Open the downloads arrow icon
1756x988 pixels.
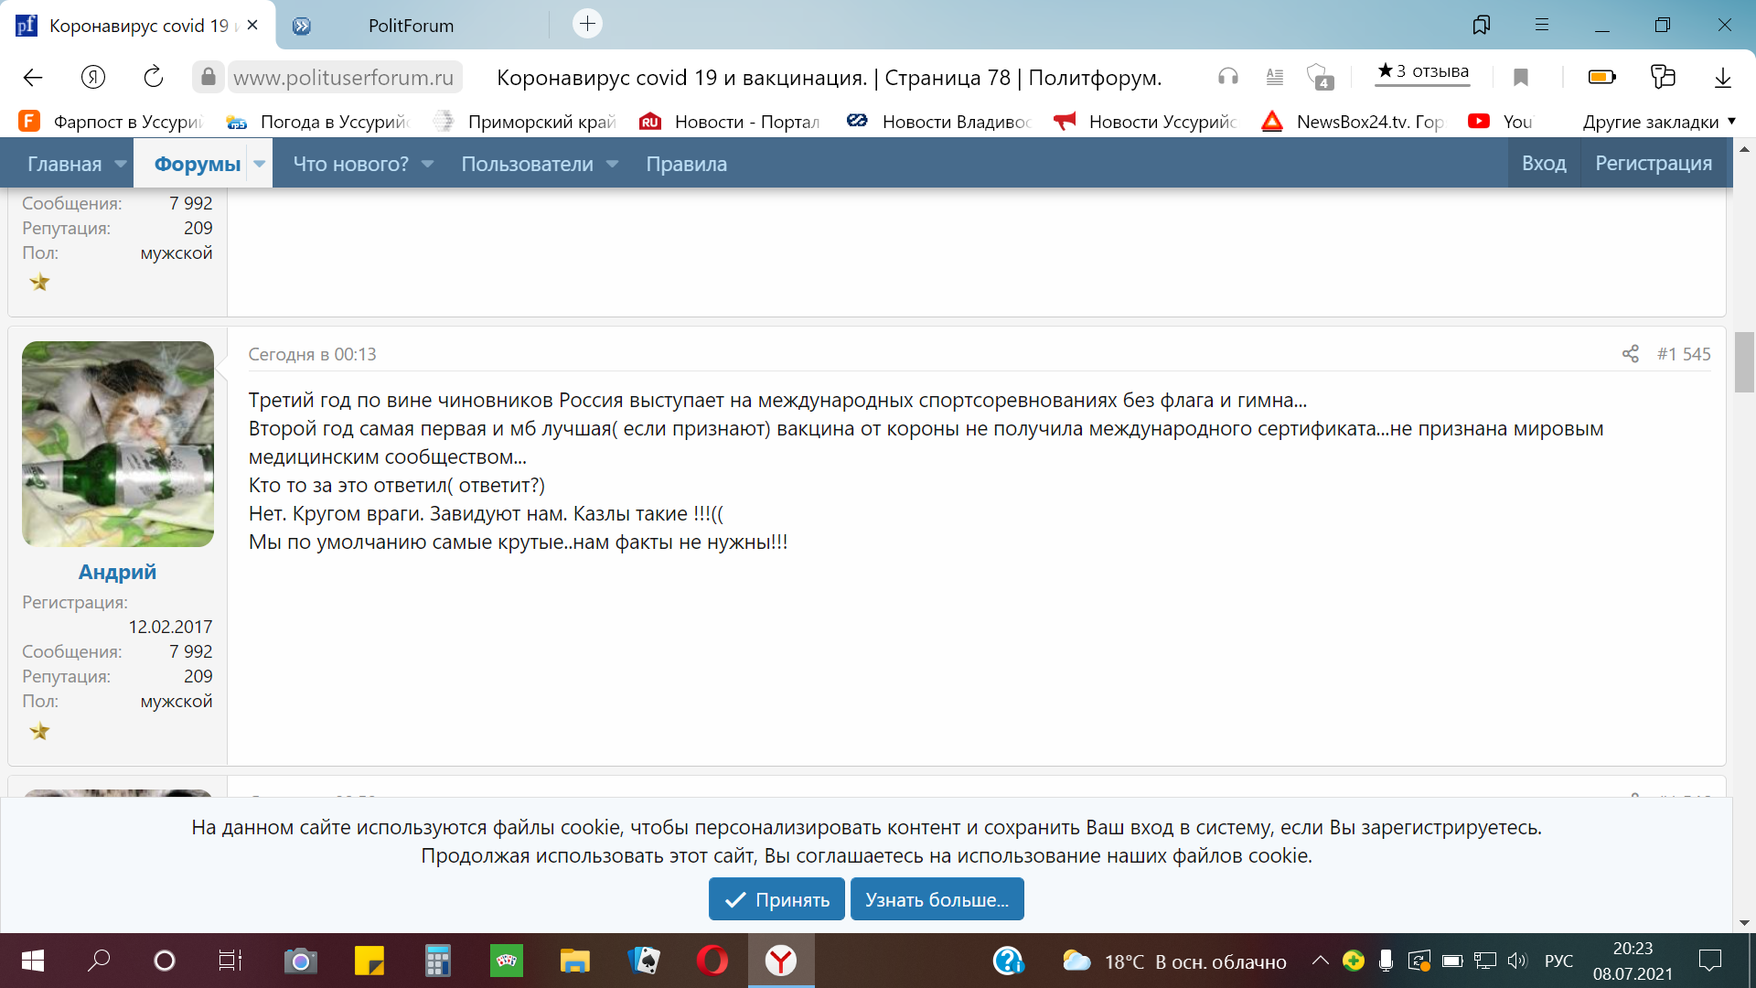point(1722,77)
